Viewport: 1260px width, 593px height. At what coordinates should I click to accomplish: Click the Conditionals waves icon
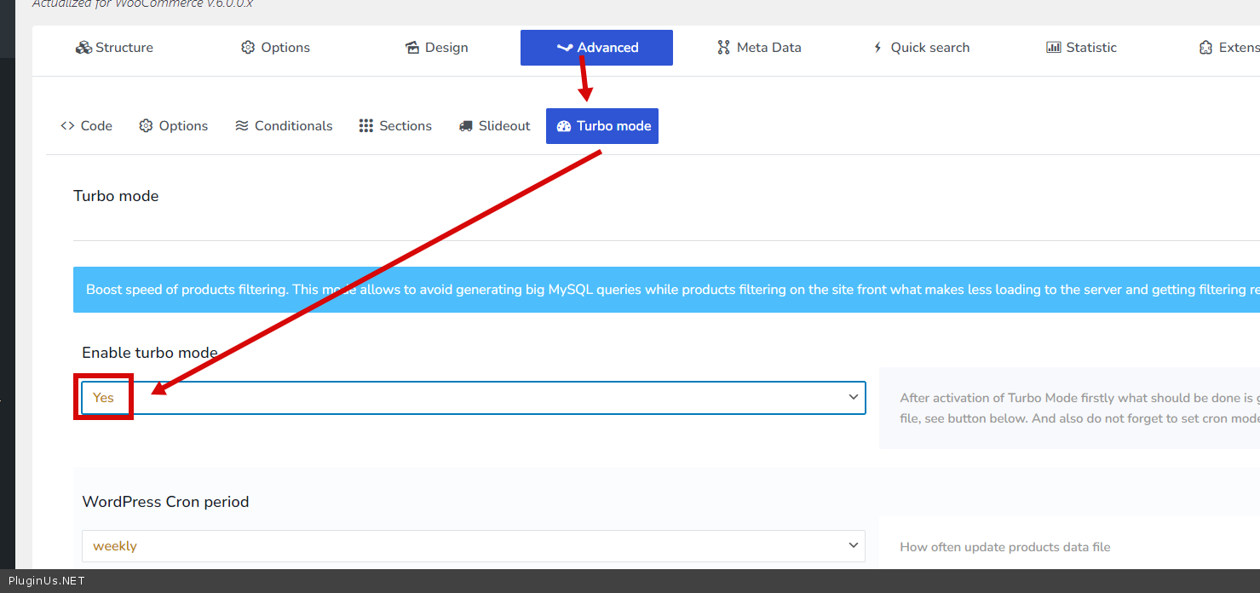(242, 126)
